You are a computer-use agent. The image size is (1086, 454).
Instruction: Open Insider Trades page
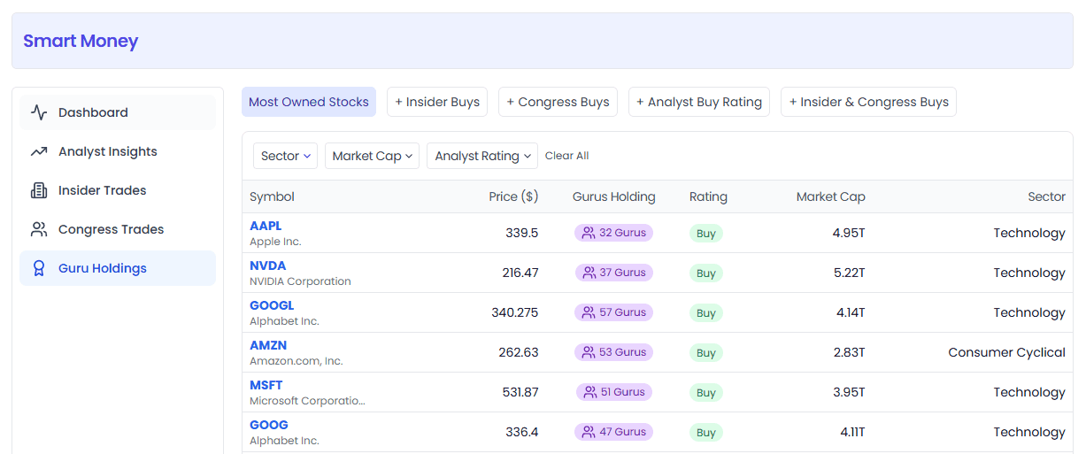click(118, 190)
